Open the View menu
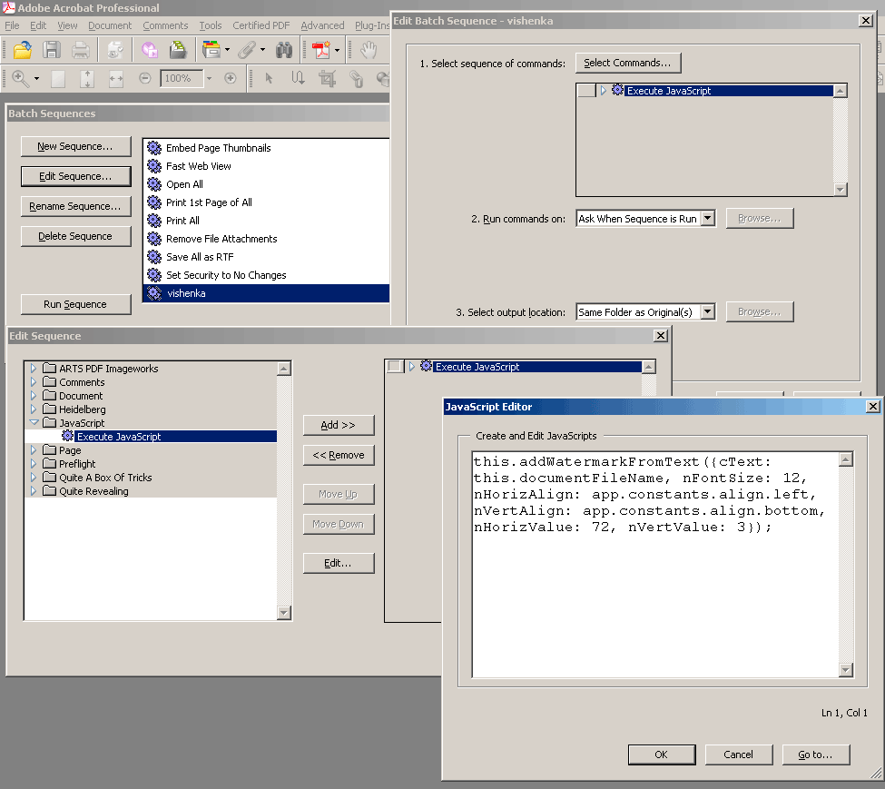 tap(67, 25)
